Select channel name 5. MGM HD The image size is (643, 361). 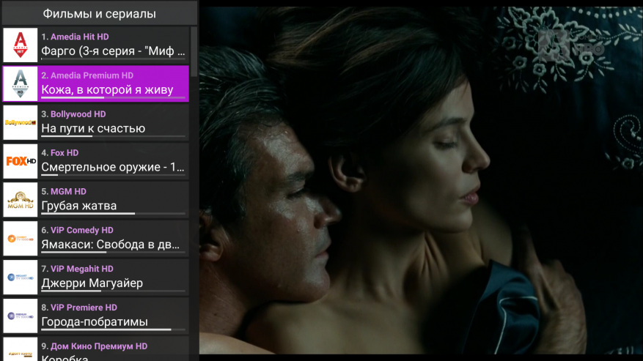click(64, 191)
